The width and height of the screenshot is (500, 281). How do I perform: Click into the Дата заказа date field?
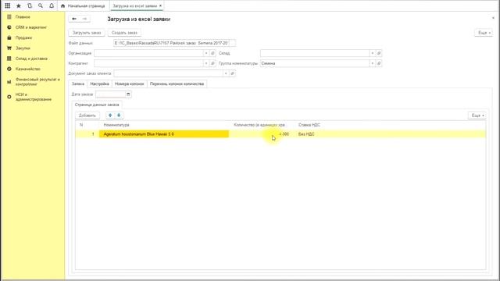111,94
